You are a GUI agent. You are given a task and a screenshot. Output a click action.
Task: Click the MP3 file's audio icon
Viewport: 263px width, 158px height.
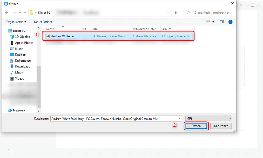pyautogui.click(x=48, y=36)
